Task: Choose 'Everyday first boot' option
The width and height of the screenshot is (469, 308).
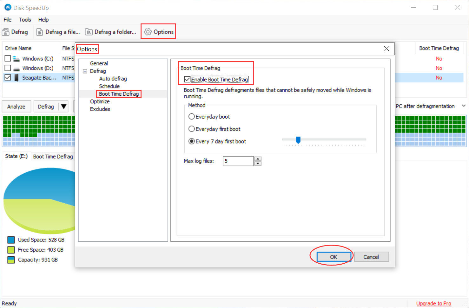Action: (192, 129)
